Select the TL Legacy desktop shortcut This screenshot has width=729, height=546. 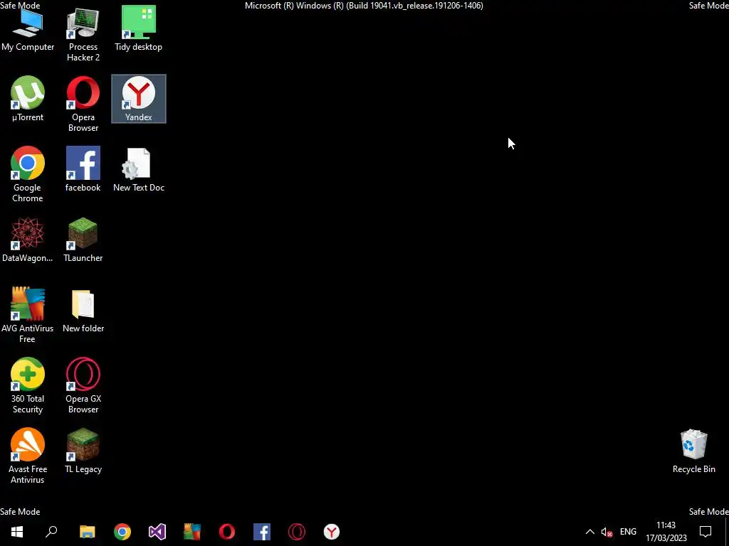83,451
